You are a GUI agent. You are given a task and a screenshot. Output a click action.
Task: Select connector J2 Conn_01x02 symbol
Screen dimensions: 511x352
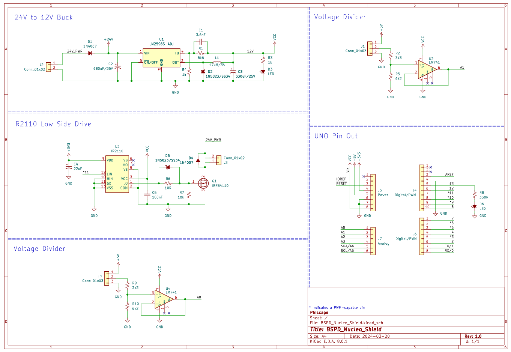pyautogui.click(x=48, y=67)
